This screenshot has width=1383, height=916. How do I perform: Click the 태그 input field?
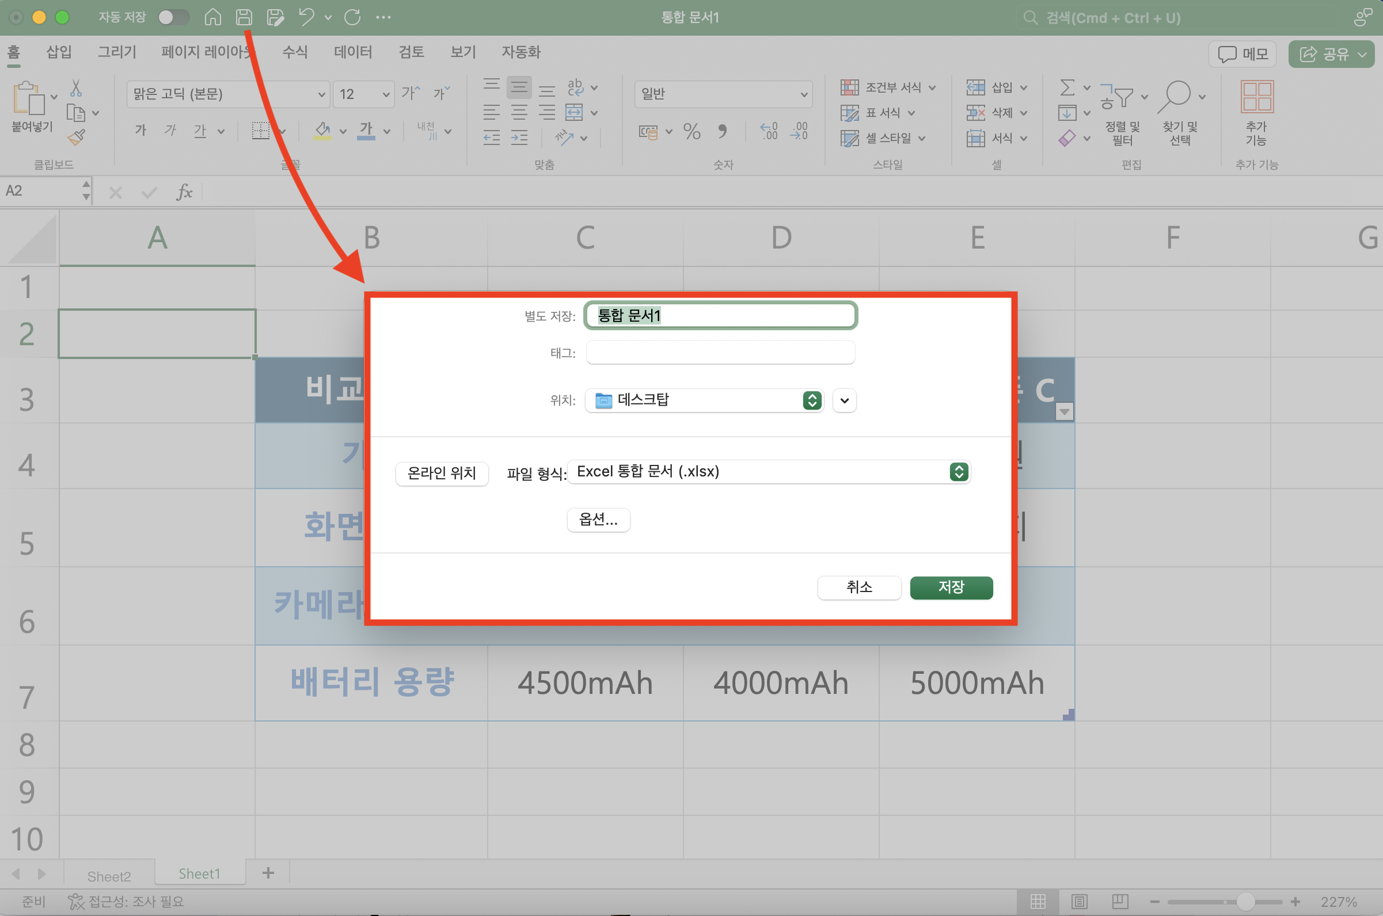pyautogui.click(x=720, y=352)
